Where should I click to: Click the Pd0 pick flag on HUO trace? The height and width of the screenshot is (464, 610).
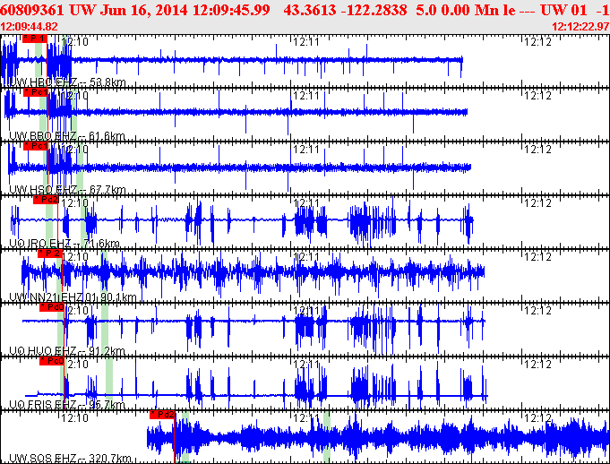coord(52,307)
